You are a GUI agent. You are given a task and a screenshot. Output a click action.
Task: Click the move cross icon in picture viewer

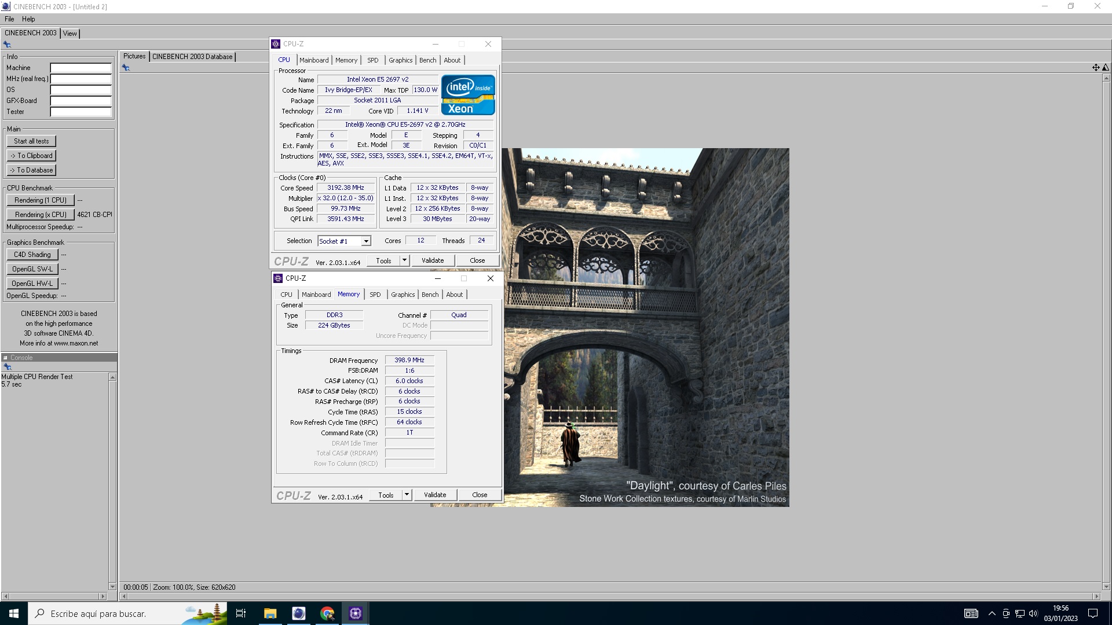pos(1096,68)
